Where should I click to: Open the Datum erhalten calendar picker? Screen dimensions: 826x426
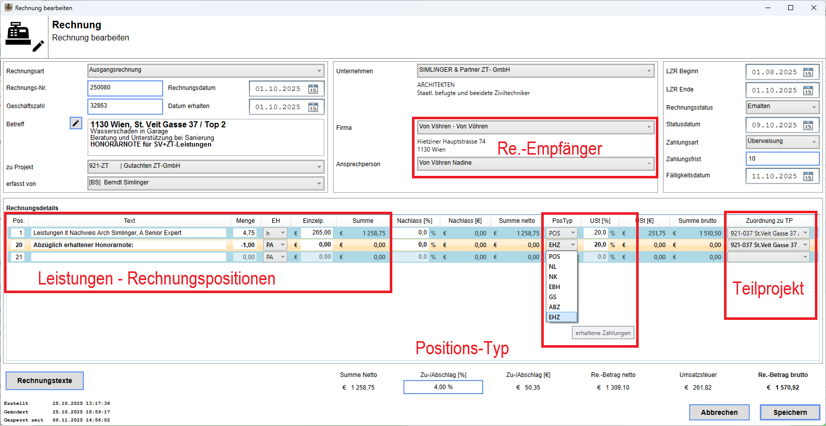[313, 107]
